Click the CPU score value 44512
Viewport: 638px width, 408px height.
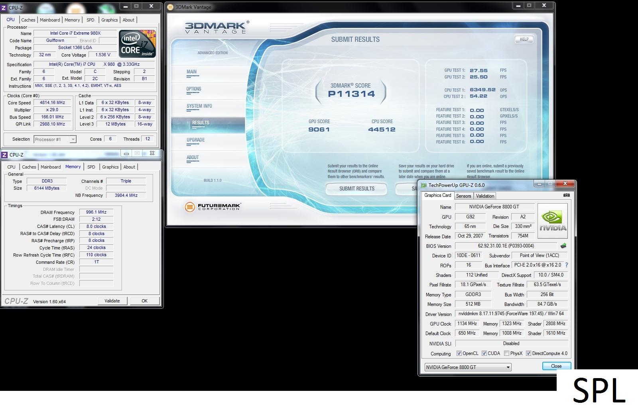pos(382,129)
